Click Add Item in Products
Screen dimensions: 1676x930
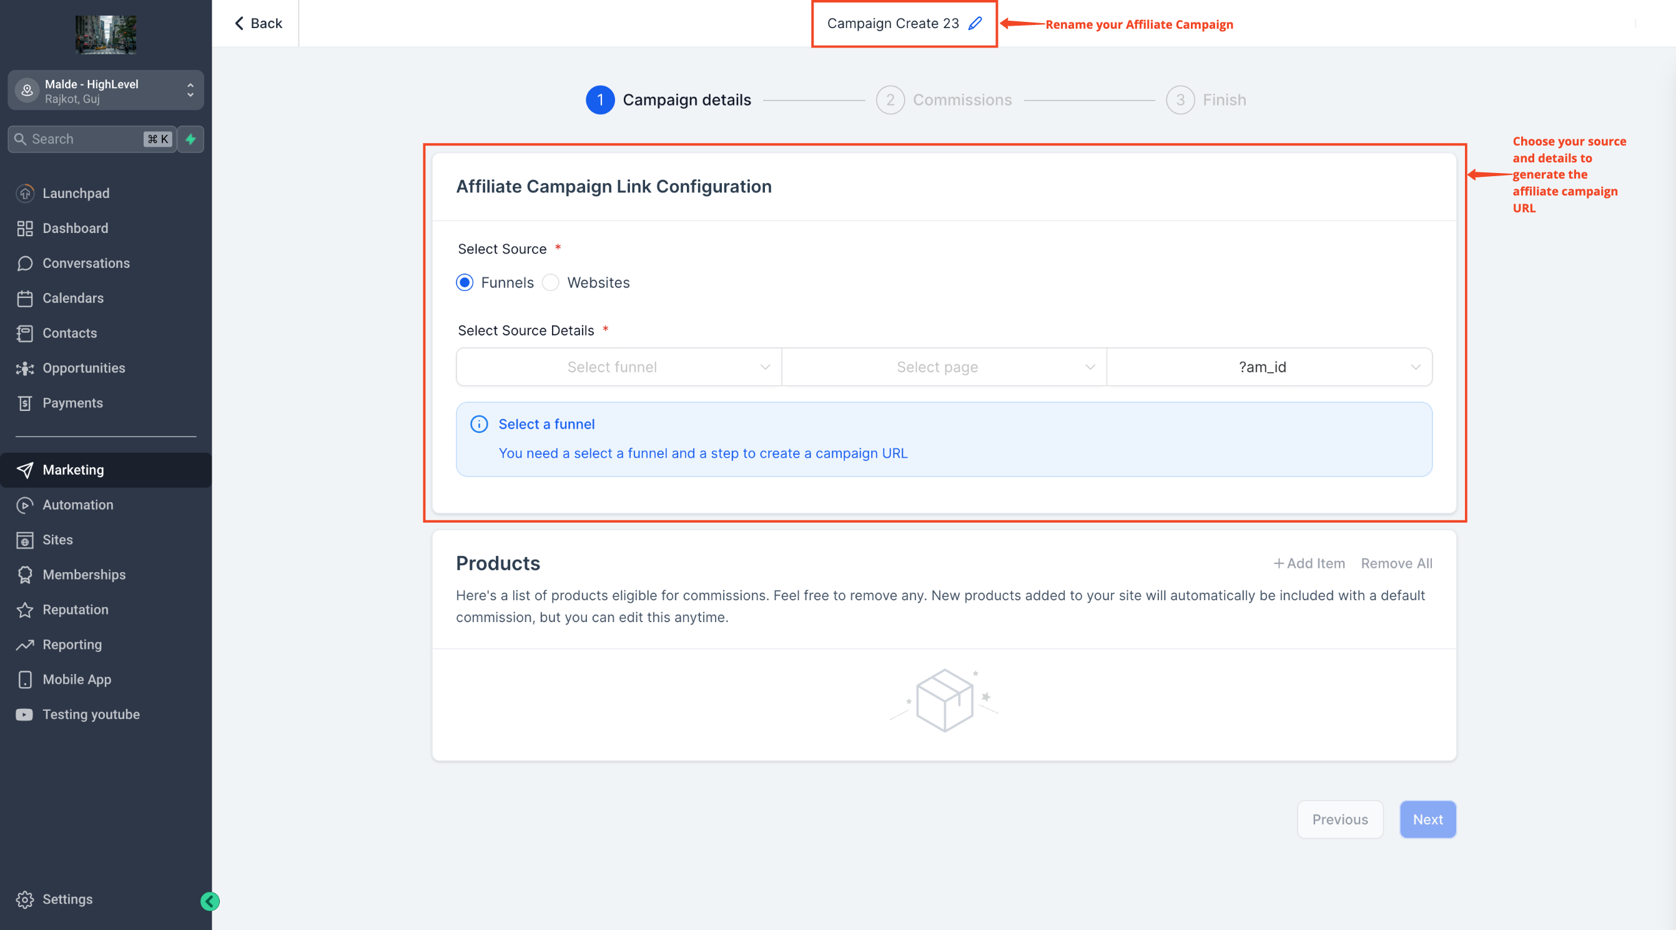(x=1308, y=563)
